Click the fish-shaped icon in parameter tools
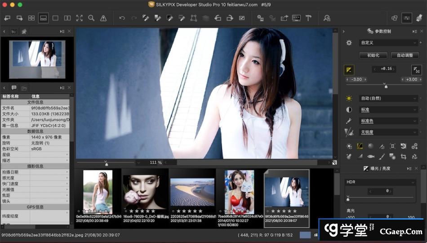The image size is (427, 243). tap(371, 157)
